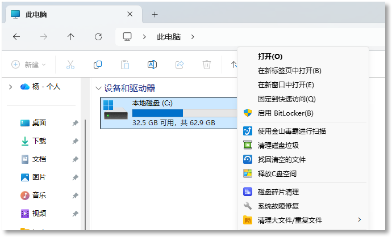Unpin 图片 using its pin icon

[x=75, y=177]
